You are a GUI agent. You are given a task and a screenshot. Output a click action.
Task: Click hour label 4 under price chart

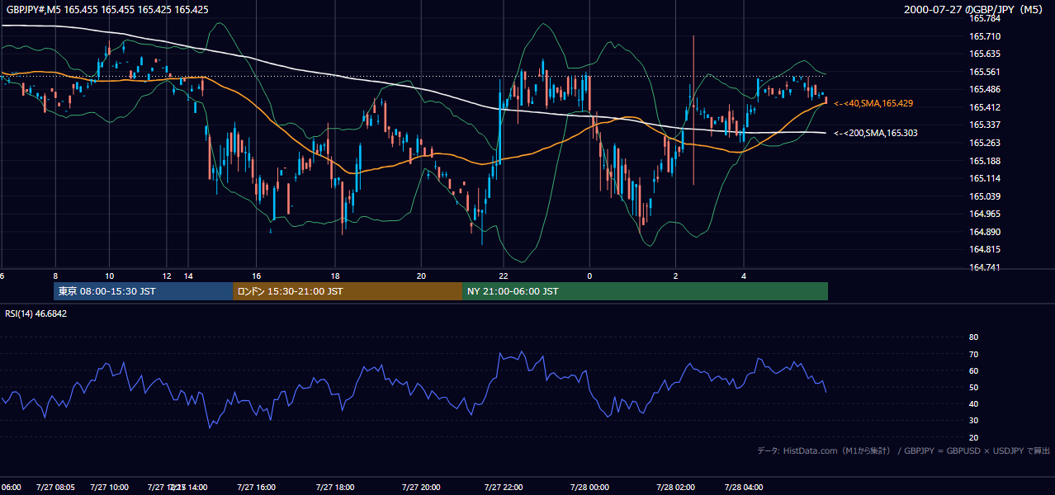(744, 276)
